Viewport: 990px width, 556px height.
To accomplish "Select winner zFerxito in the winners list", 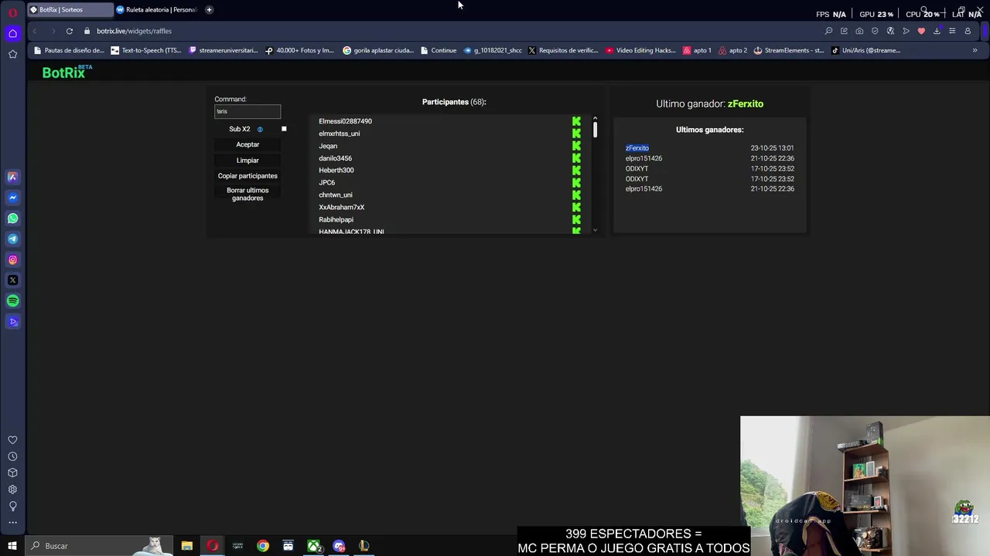I will pyautogui.click(x=637, y=148).
